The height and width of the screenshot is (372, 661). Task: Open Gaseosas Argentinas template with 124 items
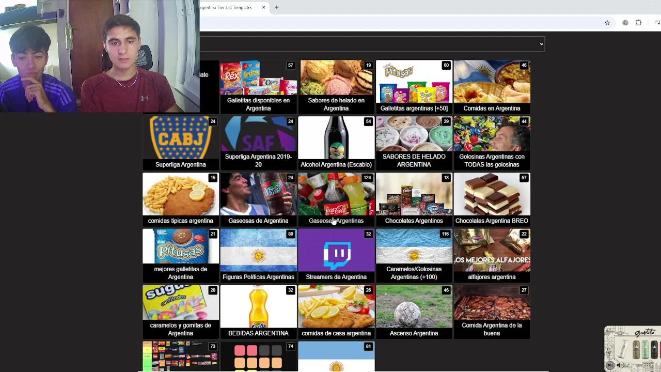coord(336,199)
